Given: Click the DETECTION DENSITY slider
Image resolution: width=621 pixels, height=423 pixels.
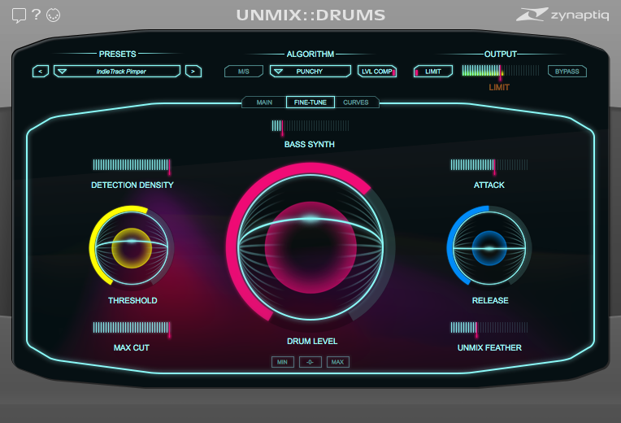Looking at the screenshot, I should click(x=132, y=165).
